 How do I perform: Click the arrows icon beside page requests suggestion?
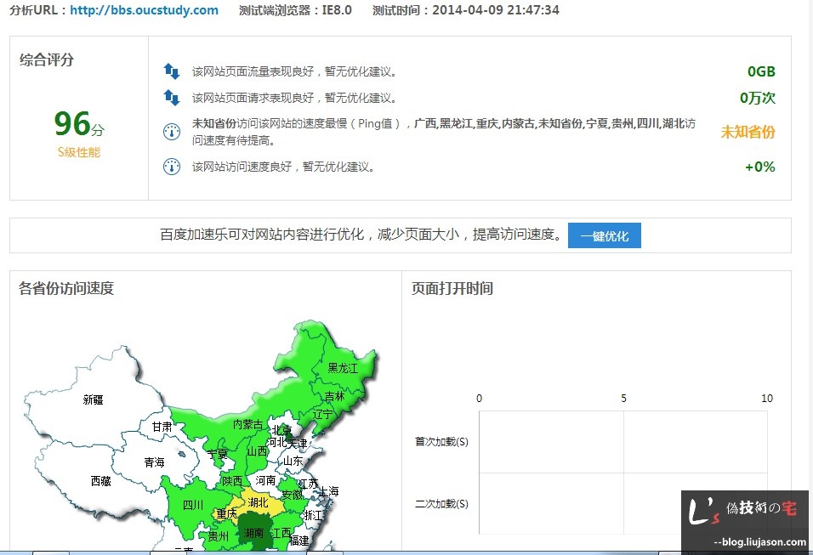(x=172, y=98)
